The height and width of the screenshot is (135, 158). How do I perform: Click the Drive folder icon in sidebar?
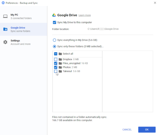pyautogui.click(x=5, y=29)
